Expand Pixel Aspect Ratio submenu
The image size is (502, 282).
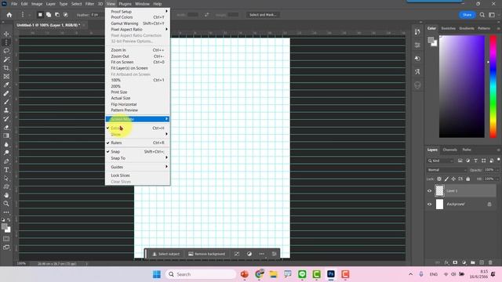pyautogui.click(x=137, y=29)
